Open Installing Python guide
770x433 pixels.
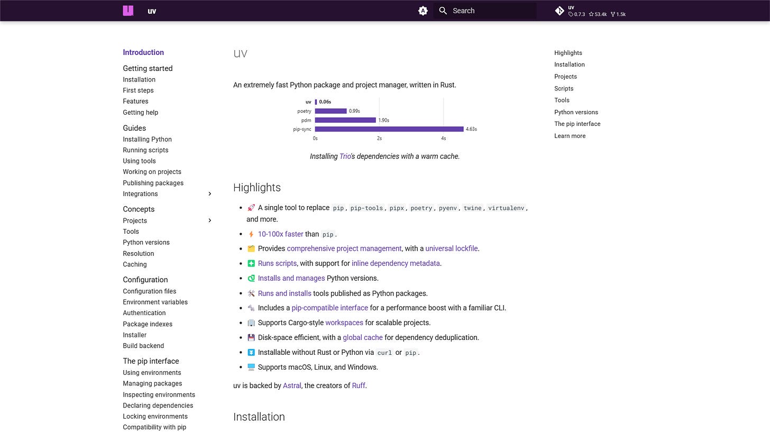point(147,139)
